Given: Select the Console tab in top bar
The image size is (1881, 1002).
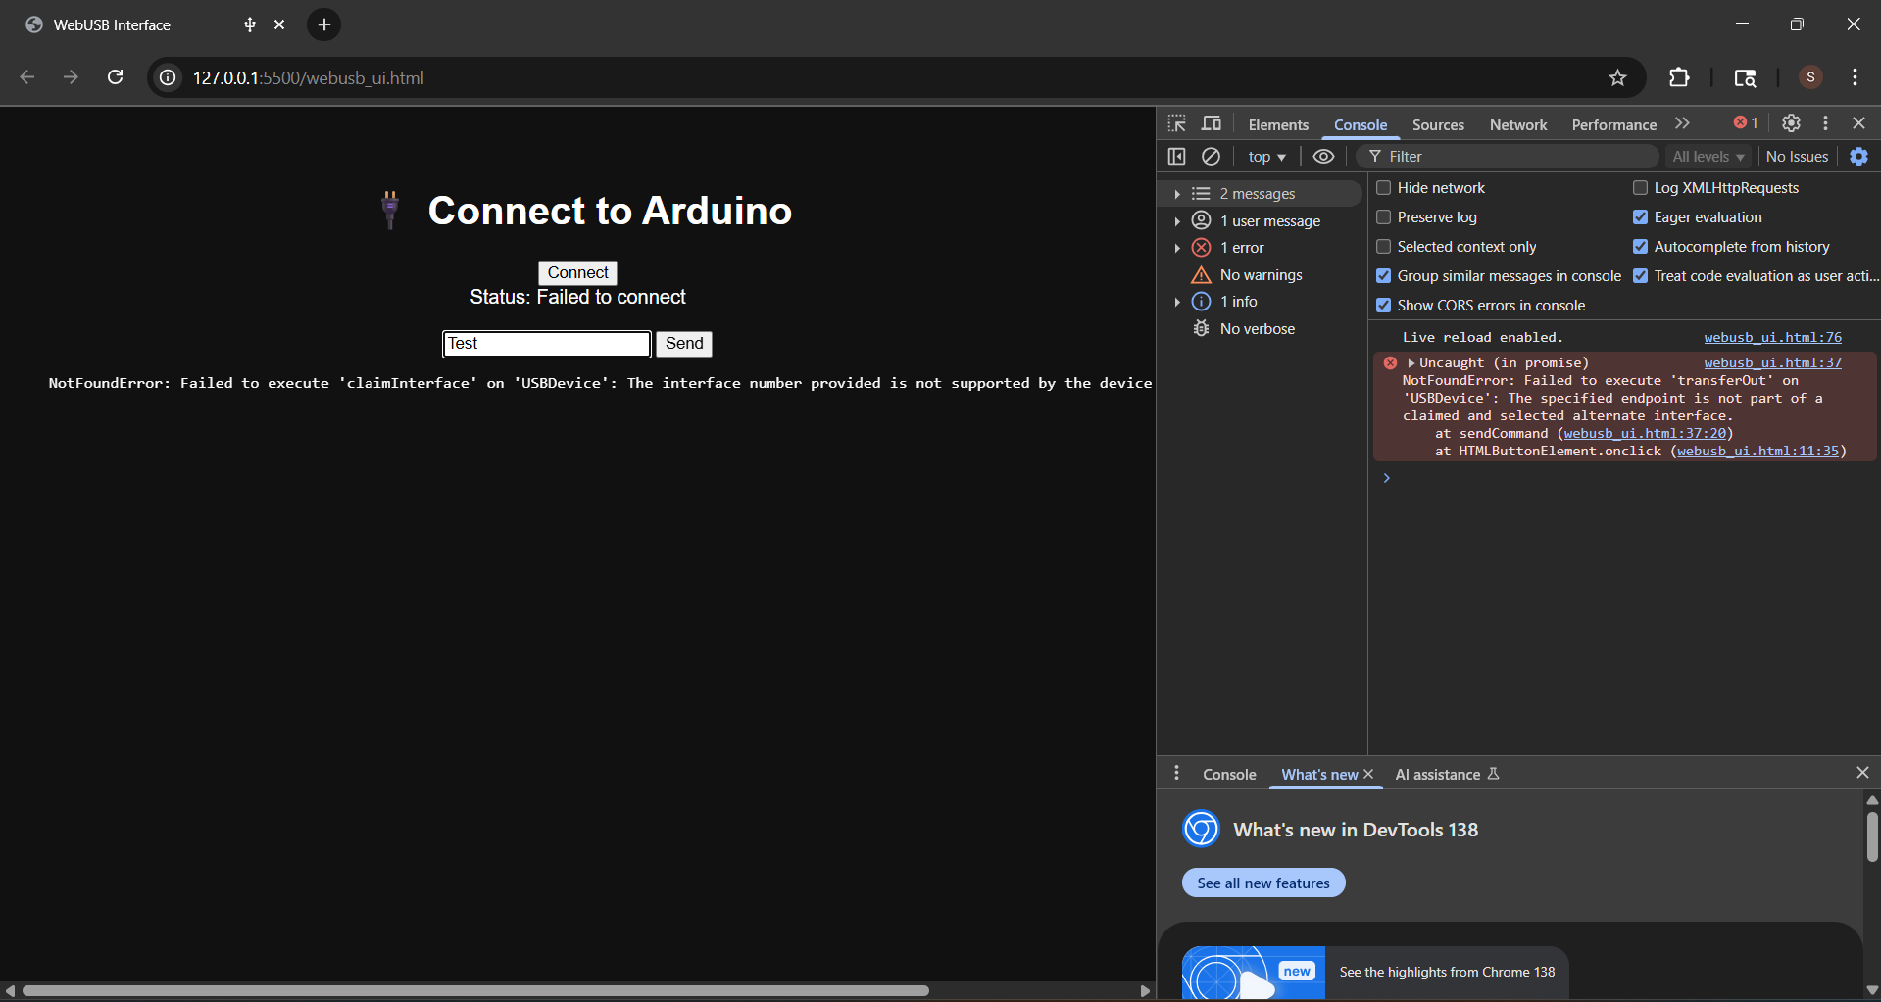Looking at the screenshot, I should [x=1361, y=124].
